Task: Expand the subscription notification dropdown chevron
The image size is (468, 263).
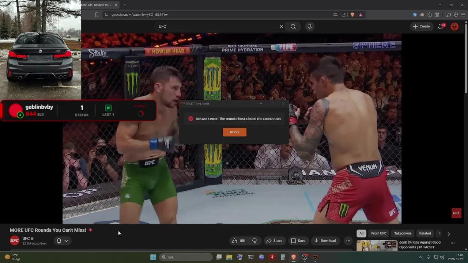Action: (66, 241)
